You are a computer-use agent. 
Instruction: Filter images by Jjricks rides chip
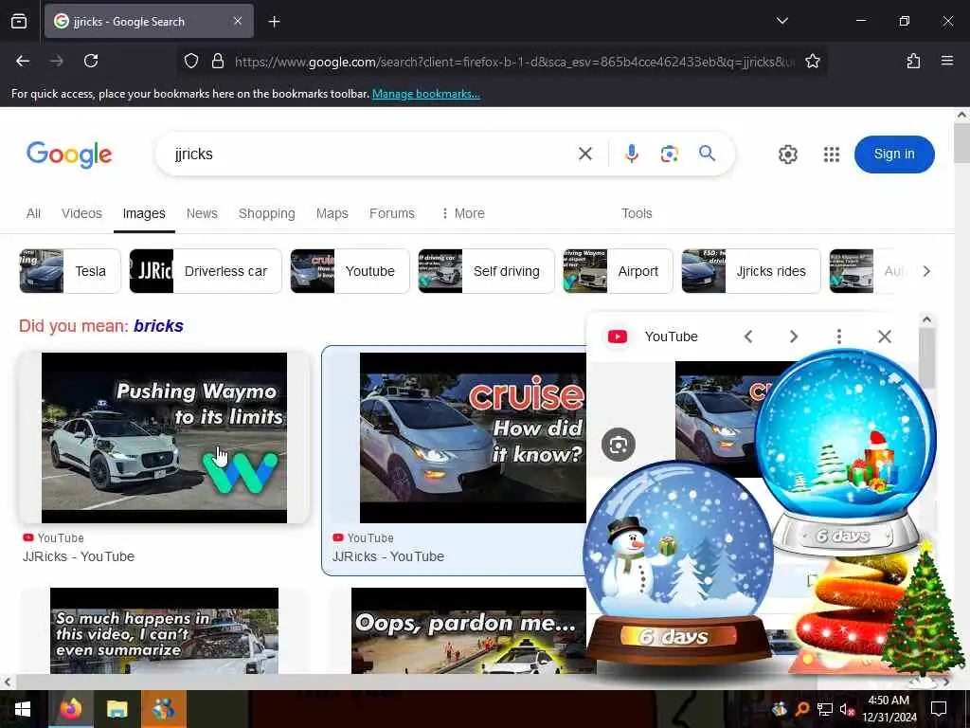click(x=751, y=271)
